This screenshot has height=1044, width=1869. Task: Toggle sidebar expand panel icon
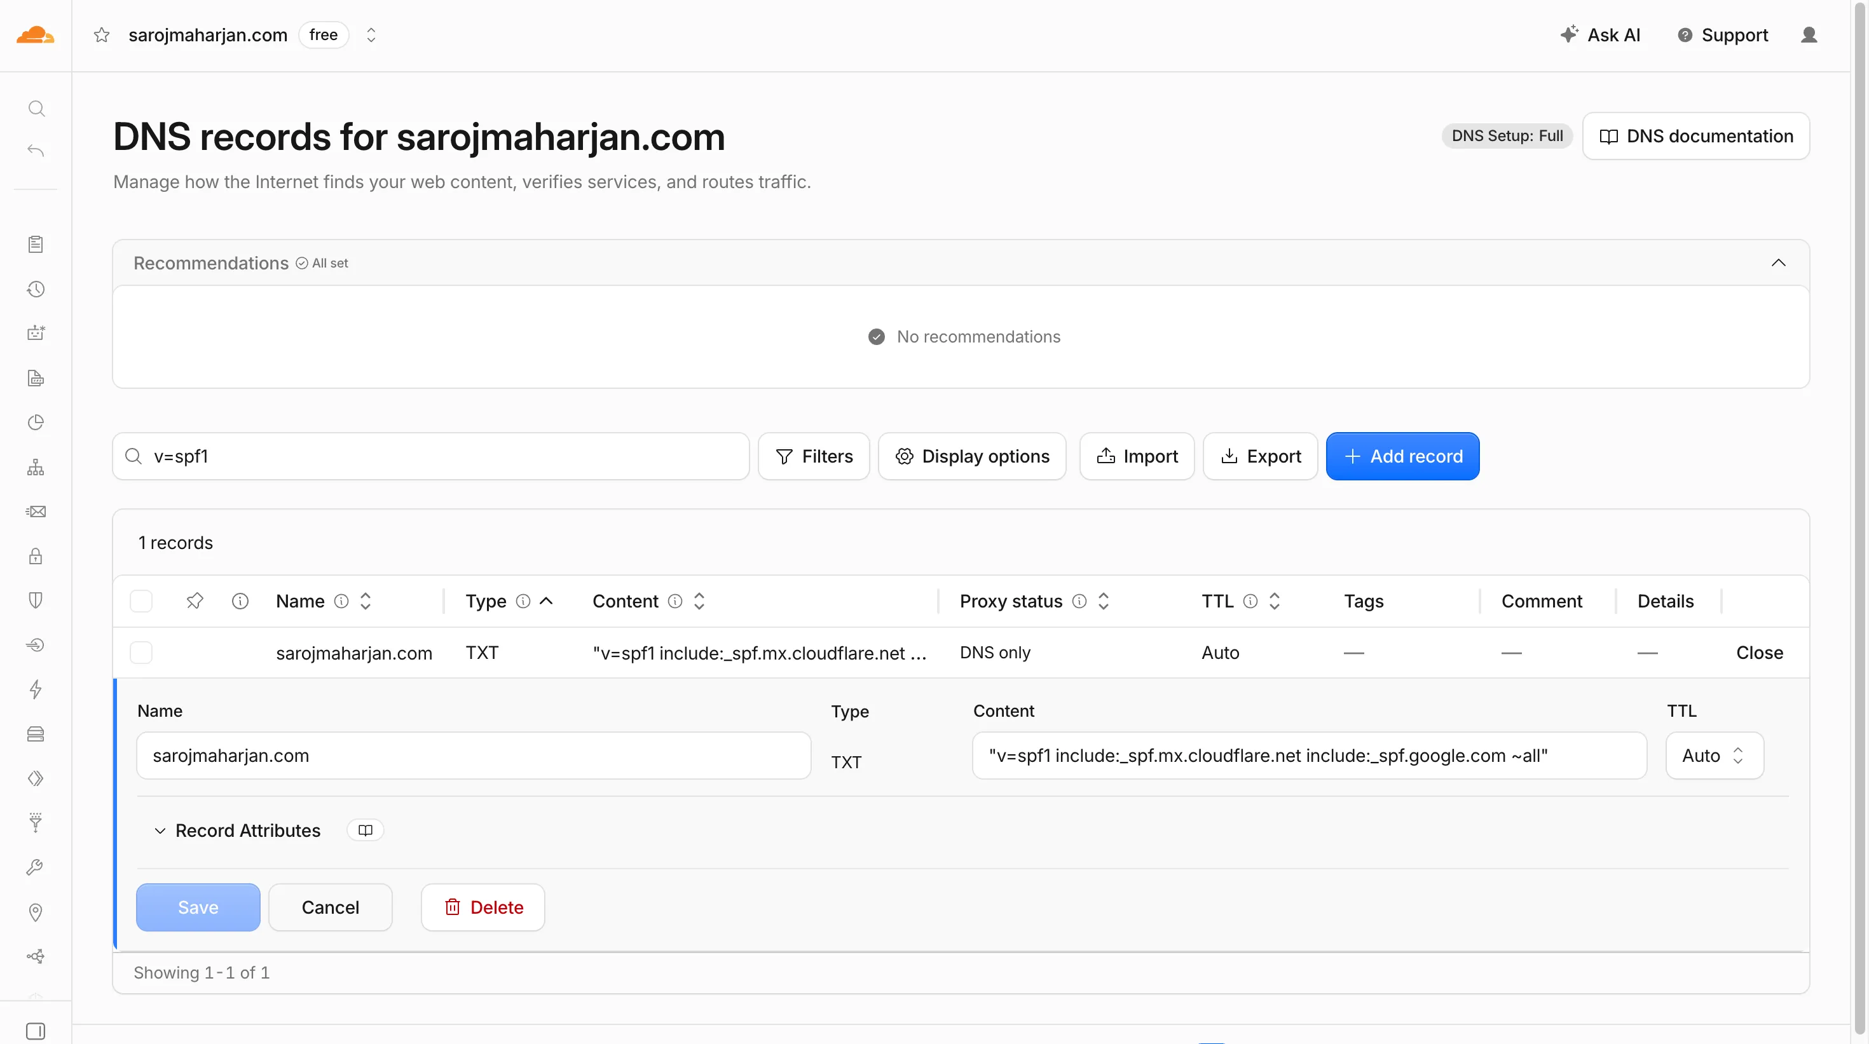[36, 1031]
